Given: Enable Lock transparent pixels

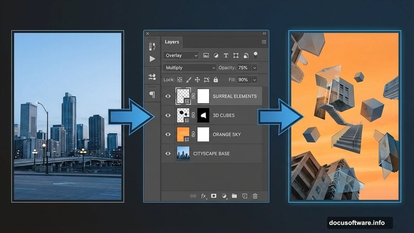Looking at the screenshot, I should pyautogui.click(x=180, y=80).
